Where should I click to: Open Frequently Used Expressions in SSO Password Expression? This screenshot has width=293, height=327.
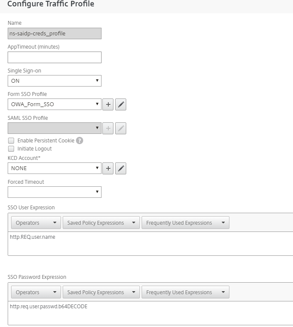185,292
